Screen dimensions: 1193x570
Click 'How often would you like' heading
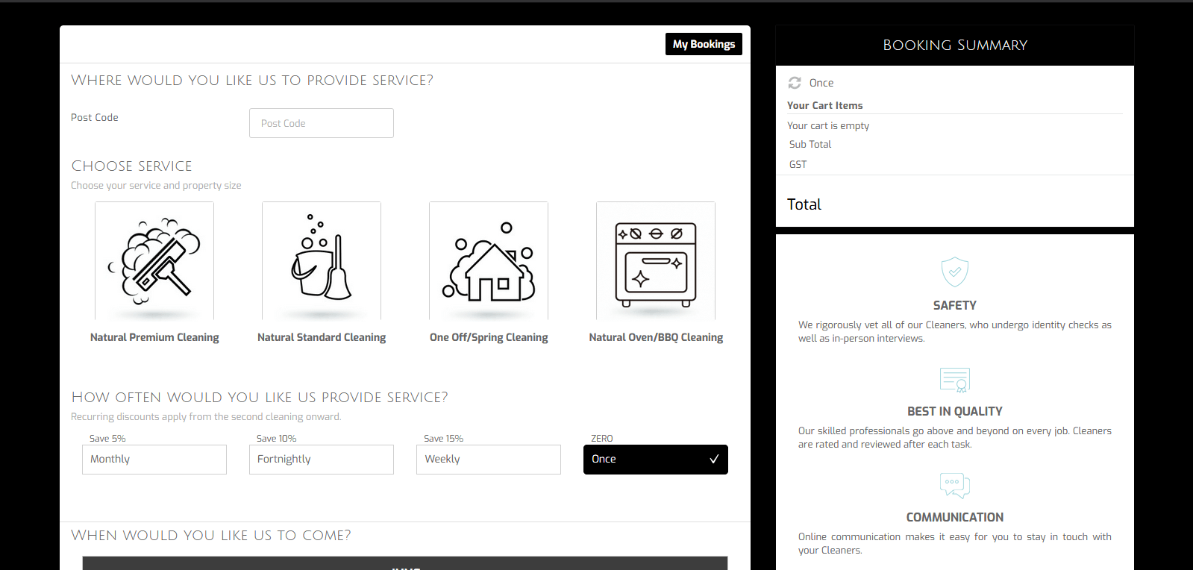pos(260,397)
